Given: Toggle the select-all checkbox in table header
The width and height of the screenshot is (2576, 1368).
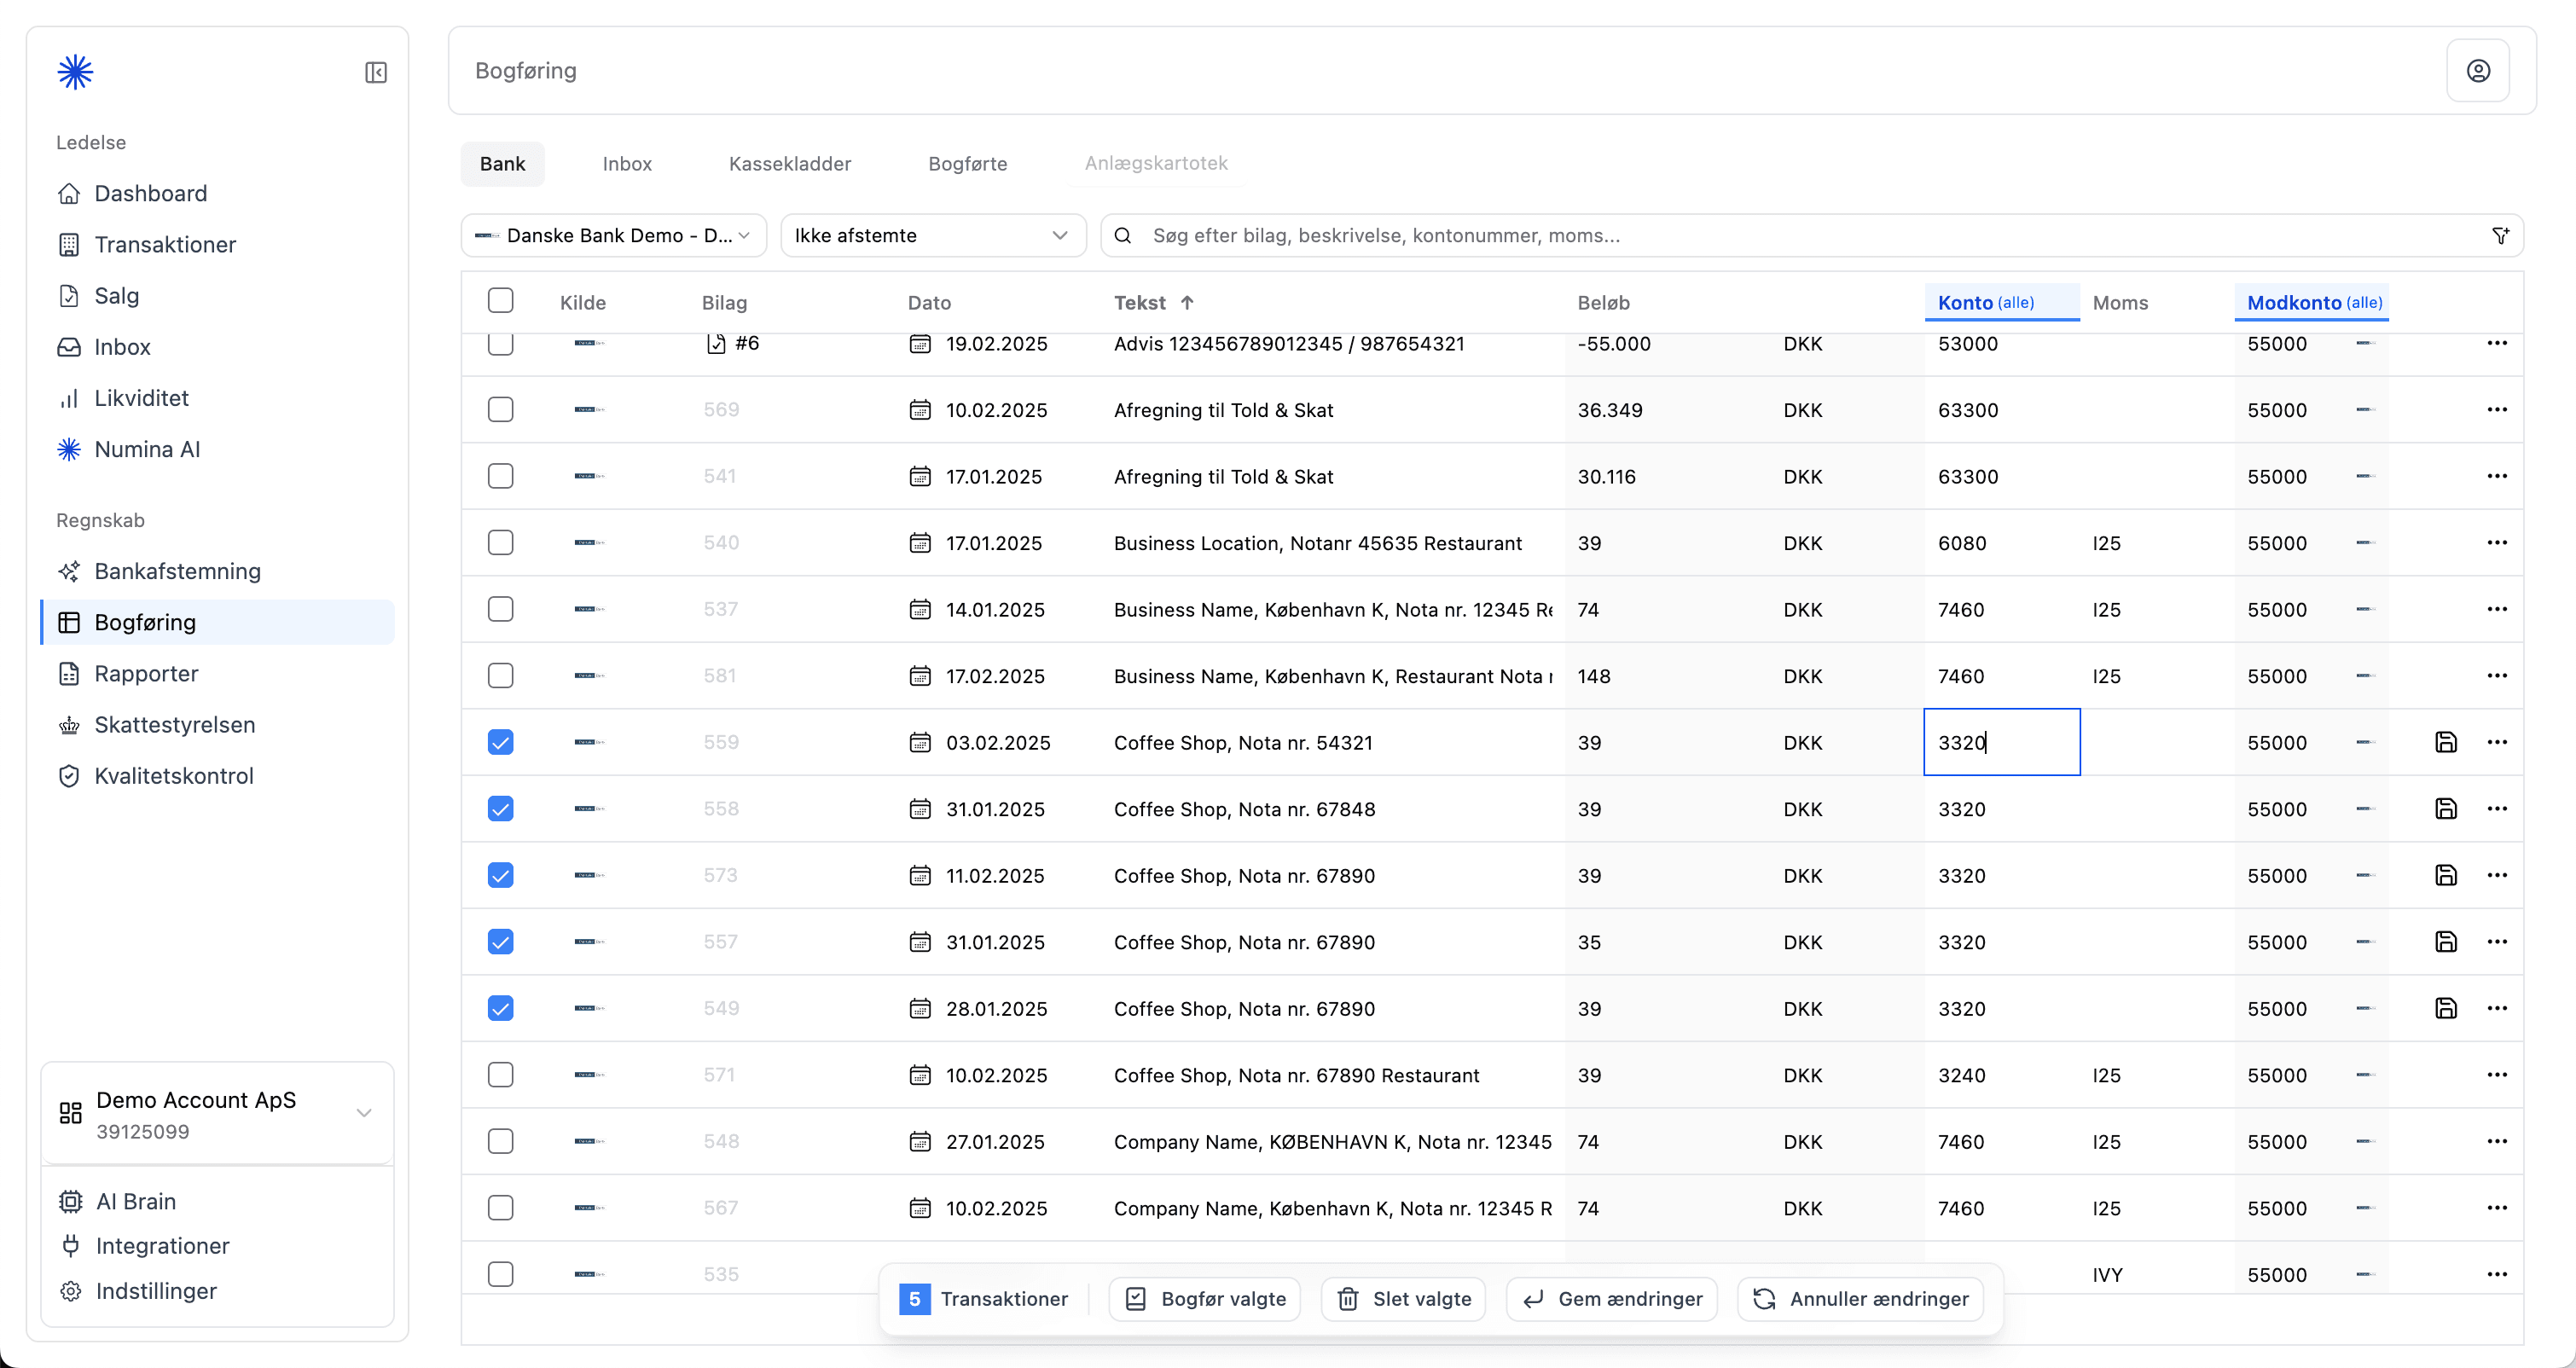Looking at the screenshot, I should click(501, 299).
